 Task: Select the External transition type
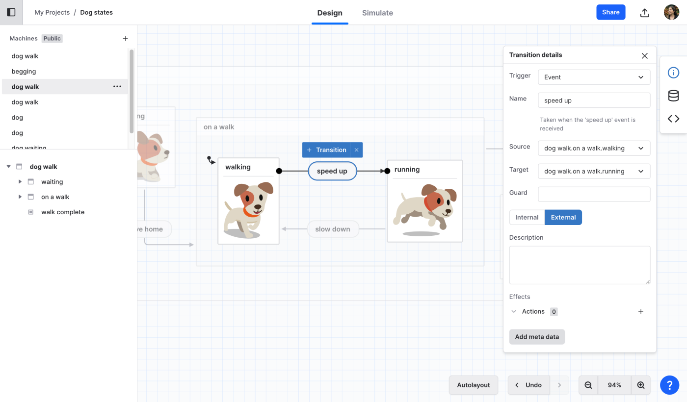(563, 218)
